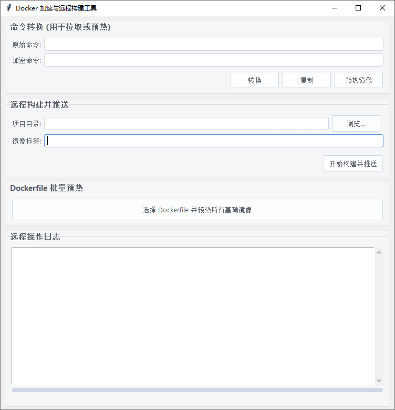Image resolution: width=395 pixels, height=410 pixels.
Task: Click 选择 Dockerfile 并预热所有基础镜像 button
Action: 197,209
